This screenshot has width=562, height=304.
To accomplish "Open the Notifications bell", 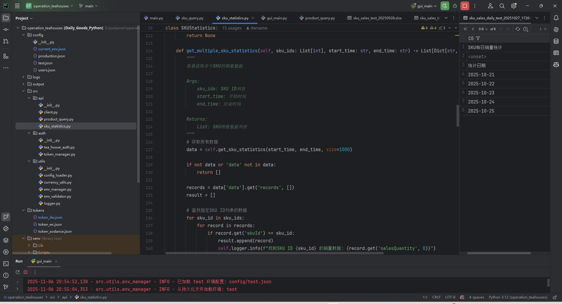I will (556, 18).
